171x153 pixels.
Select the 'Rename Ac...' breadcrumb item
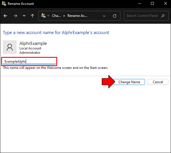coord(77,16)
